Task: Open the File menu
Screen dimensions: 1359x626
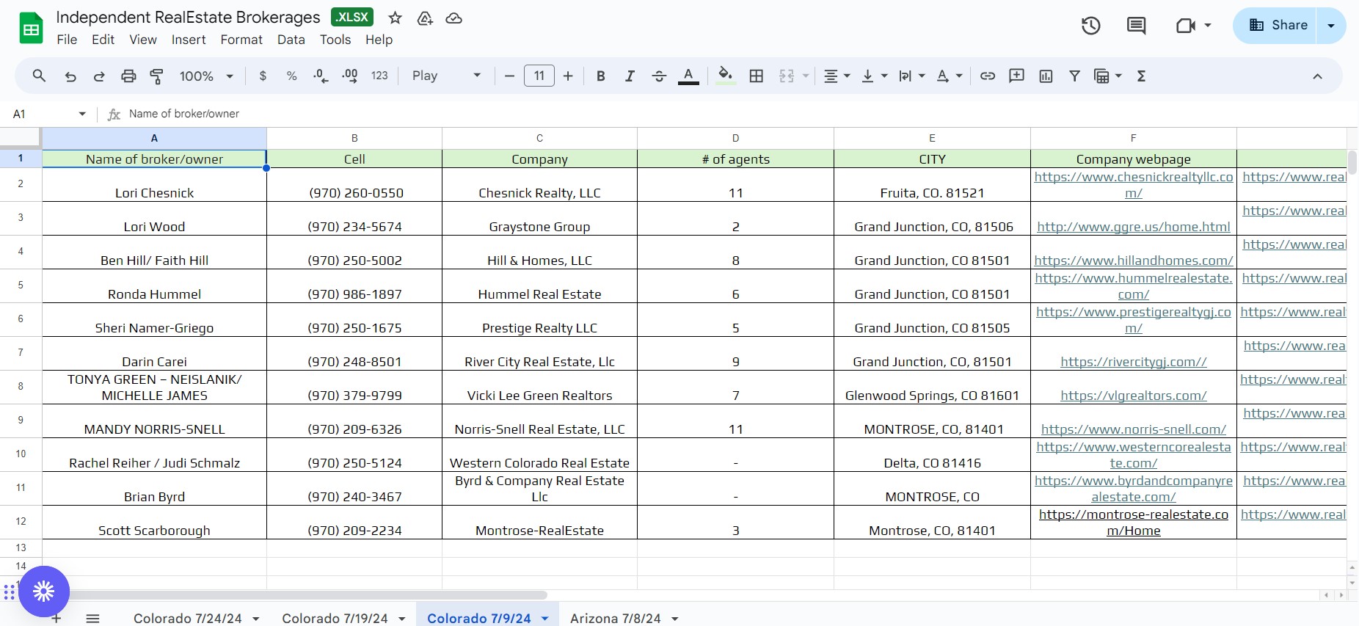Action: coord(67,40)
